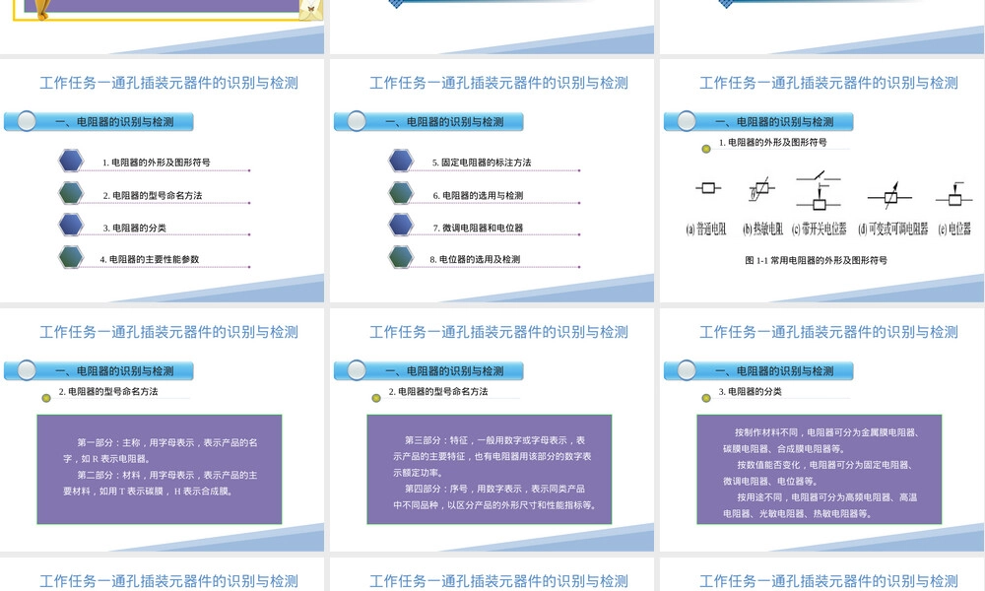Click the label (a) 普通电阻
Viewport: 985px width, 591px height.
[706, 230]
